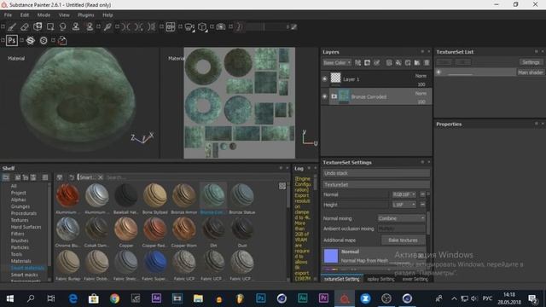
Task: Open Height format L16F dropdown
Action: point(404,205)
